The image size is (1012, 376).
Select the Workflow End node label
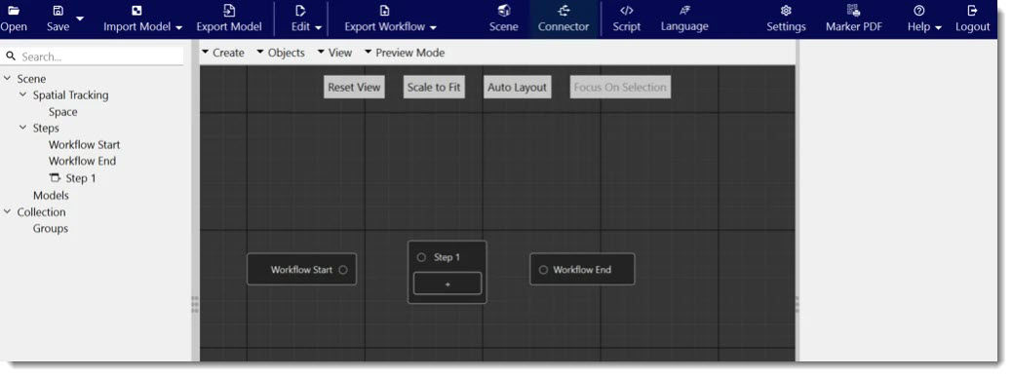click(x=582, y=270)
